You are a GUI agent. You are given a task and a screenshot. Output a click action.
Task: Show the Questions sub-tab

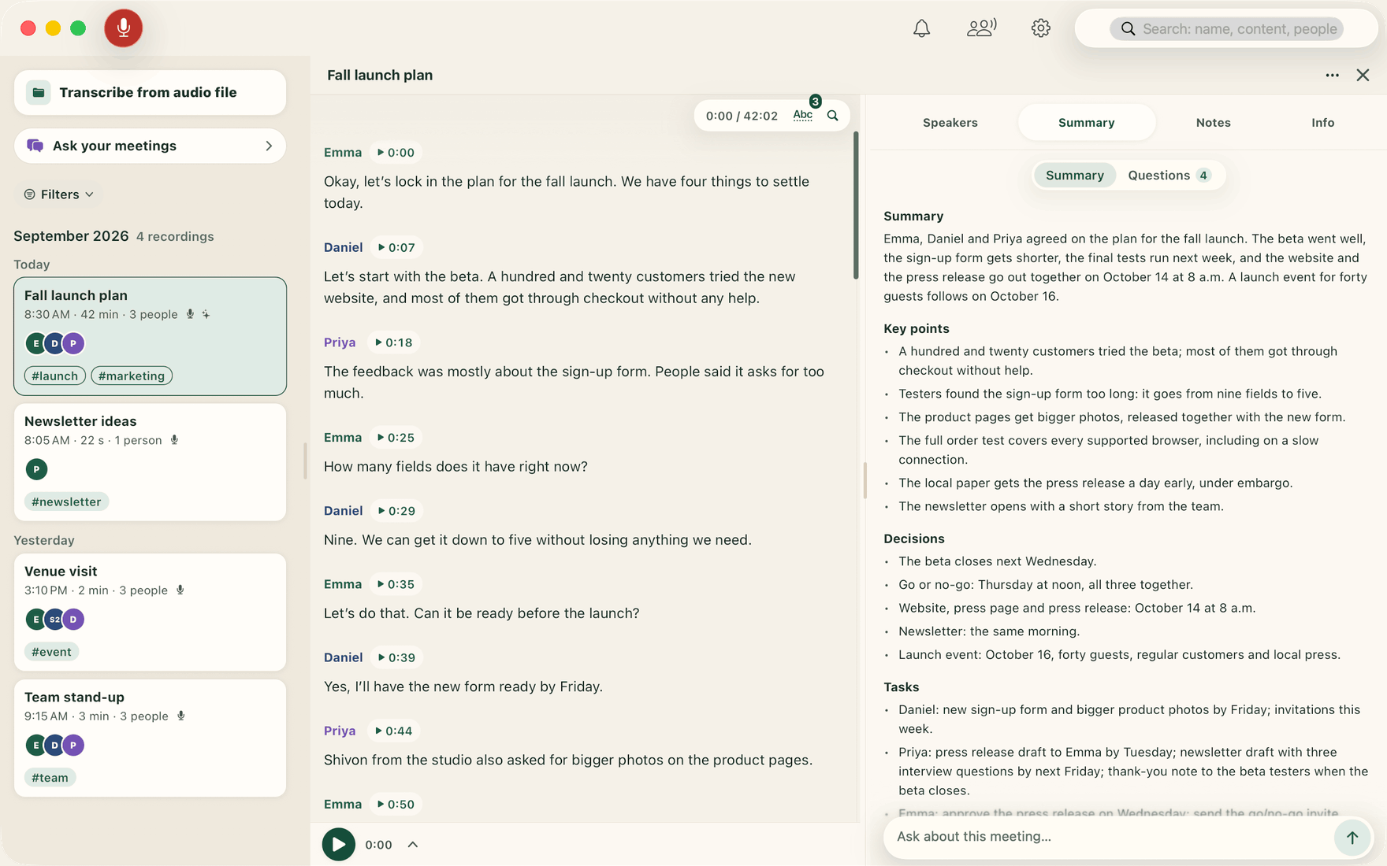click(1168, 176)
